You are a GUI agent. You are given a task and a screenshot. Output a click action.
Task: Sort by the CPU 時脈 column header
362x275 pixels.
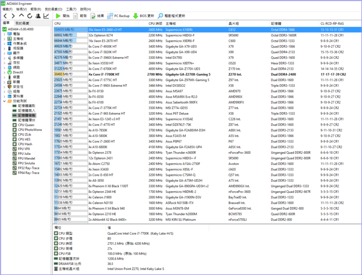pyautogui.click(x=155, y=23)
